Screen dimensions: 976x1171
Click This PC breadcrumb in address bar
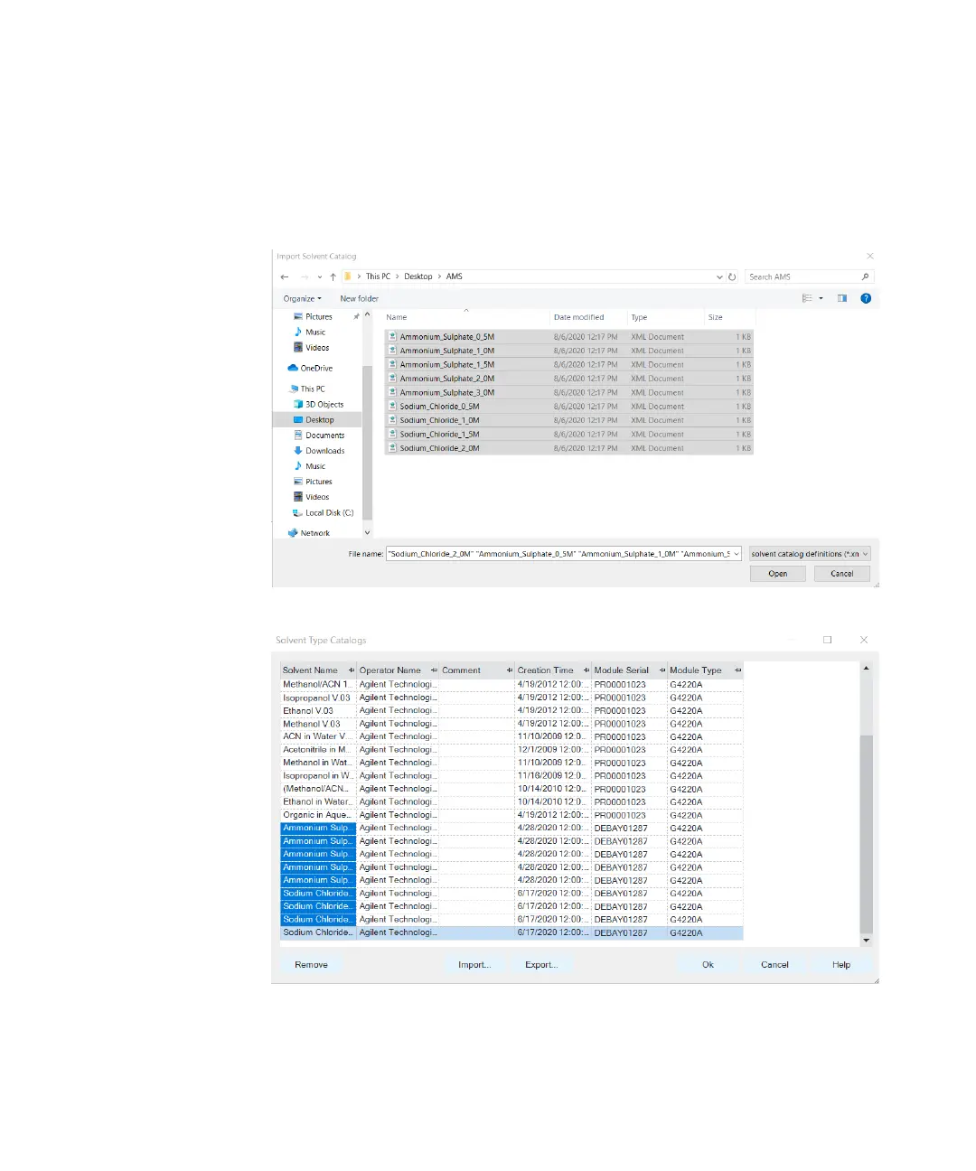tap(378, 276)
